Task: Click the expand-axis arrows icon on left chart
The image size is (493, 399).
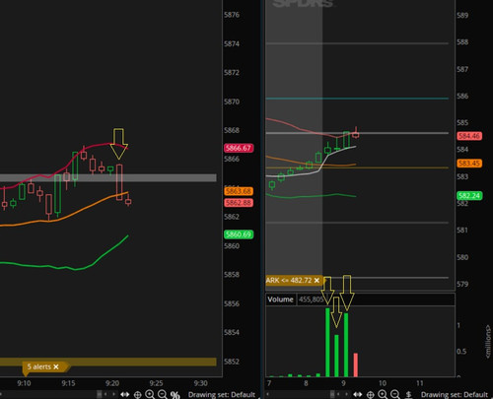Action: tap(125, 394)
